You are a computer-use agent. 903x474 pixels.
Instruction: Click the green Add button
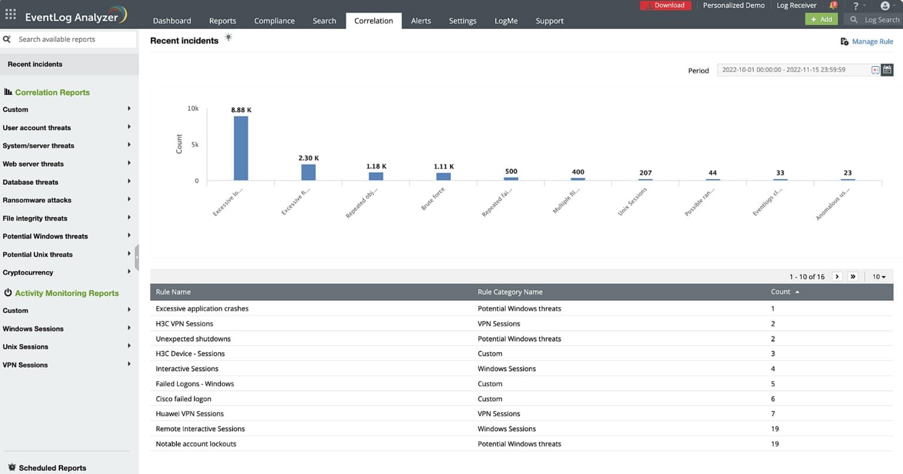click(x=821, y=19)
